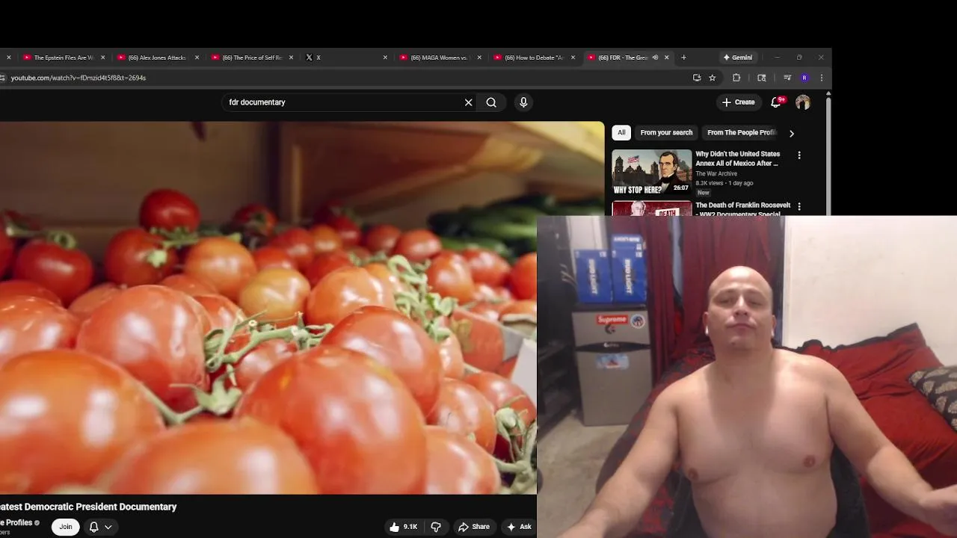Open the Chrome extensions puzzle icon
Image resolution: width=957 pixels, height=538 pixels.
pos(736,78)
